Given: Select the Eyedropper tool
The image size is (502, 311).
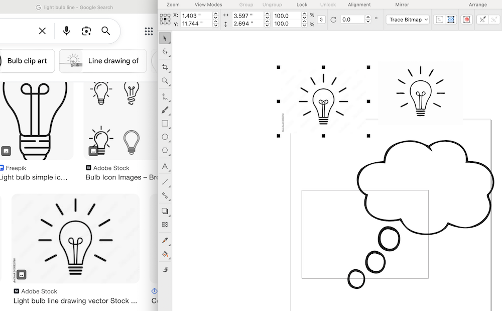Looking at the screenshot, I should coord(165,240).
